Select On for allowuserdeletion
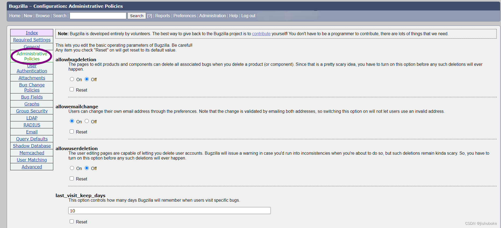This screenshot has width=501, height=228. (72, 168)
